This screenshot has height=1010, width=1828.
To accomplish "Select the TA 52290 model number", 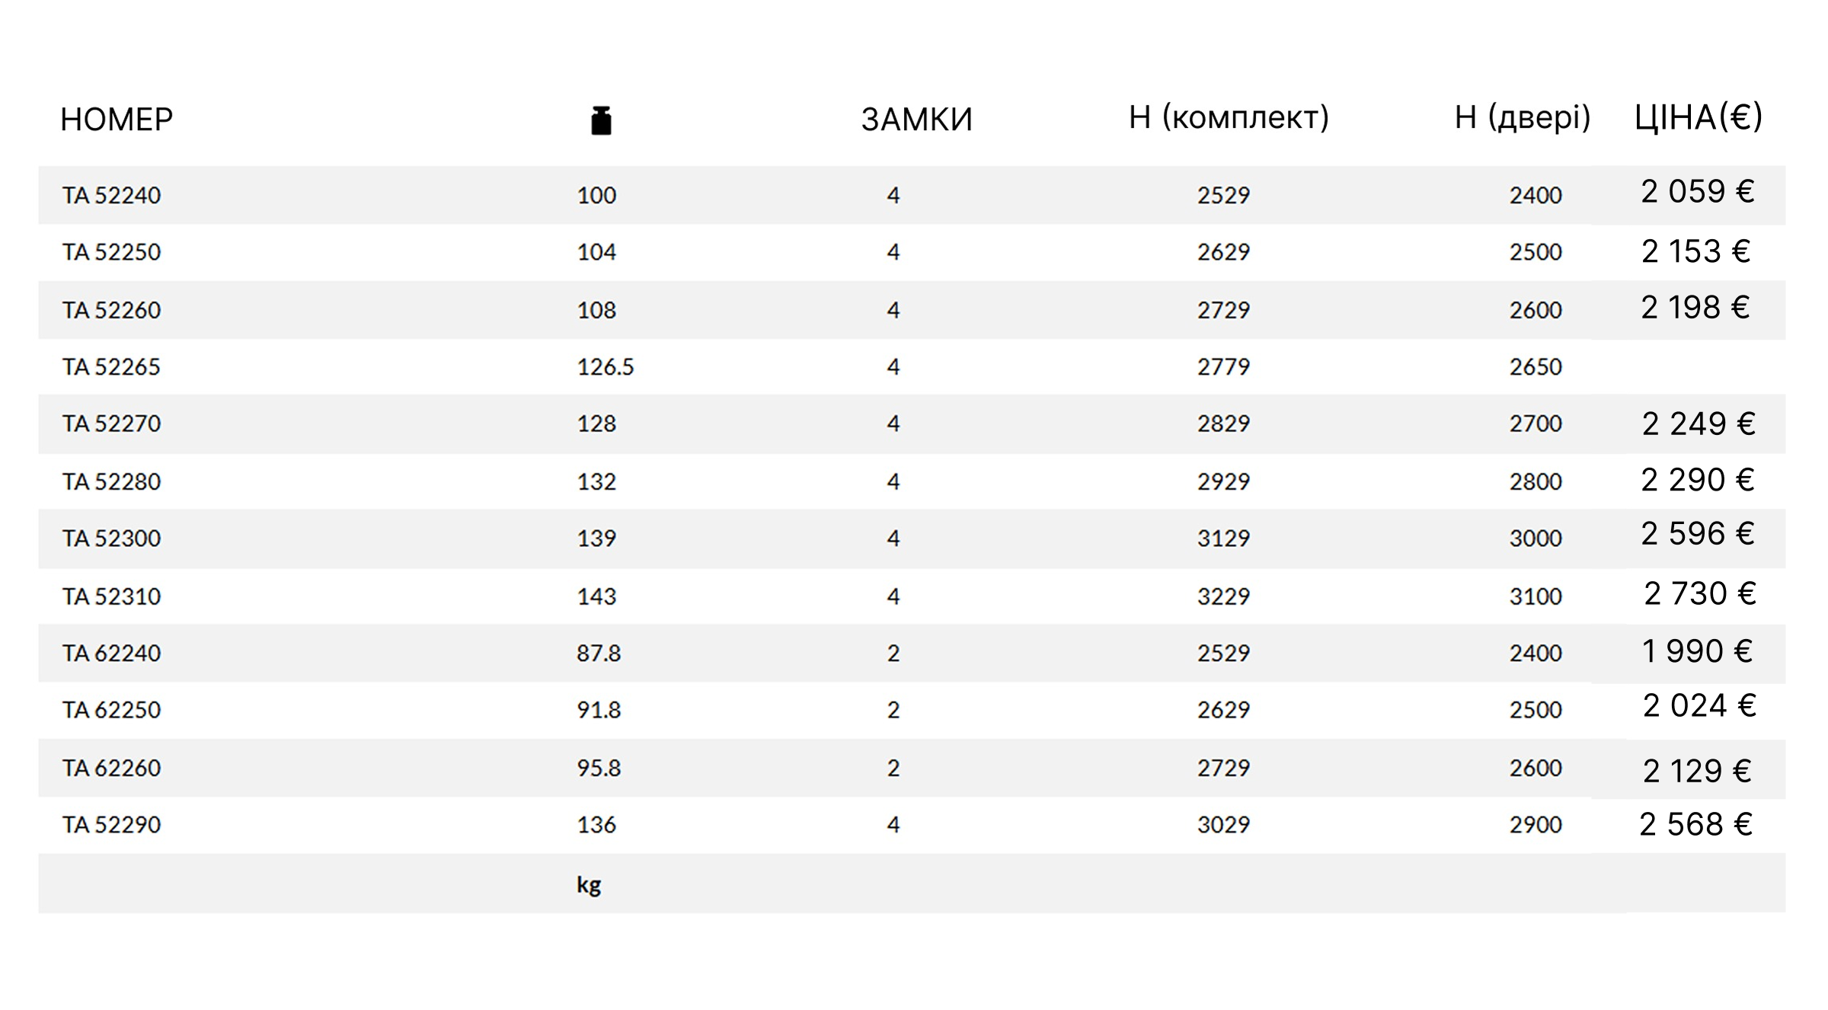I will [x=111, y=824].
